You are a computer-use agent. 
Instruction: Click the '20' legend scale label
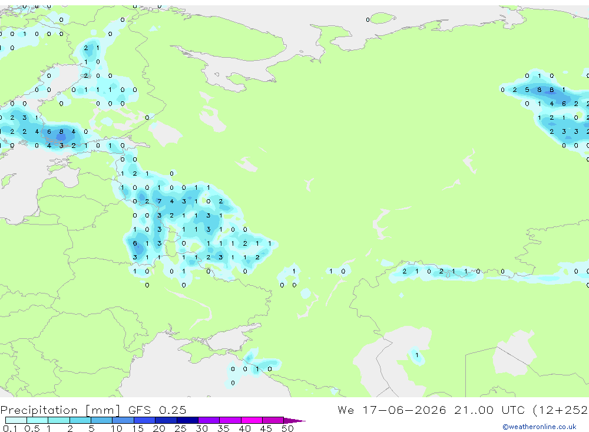pyautogui.click(x=159, y=428)
